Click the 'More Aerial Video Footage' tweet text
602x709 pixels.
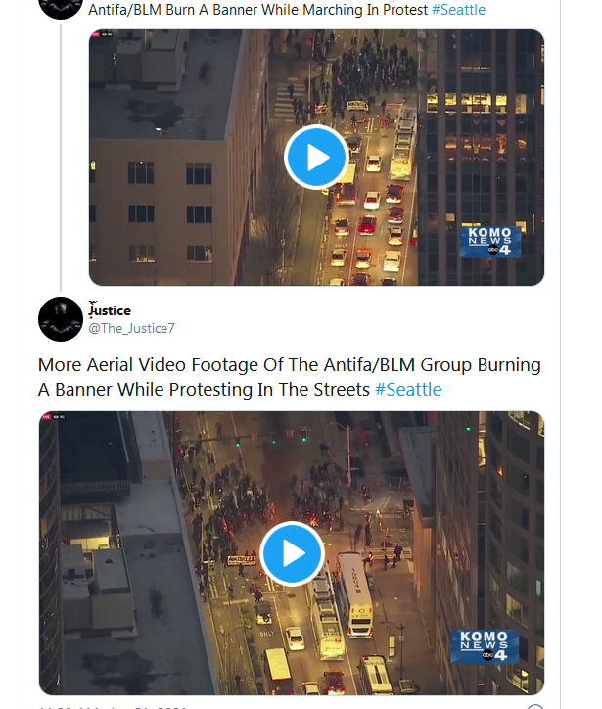pyautogui.click(x=289, y=377)
